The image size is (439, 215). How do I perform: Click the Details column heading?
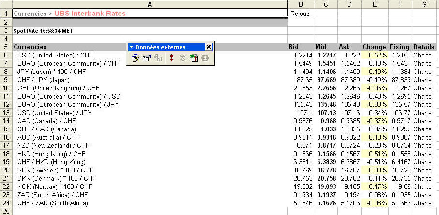(x=424, y=47)
